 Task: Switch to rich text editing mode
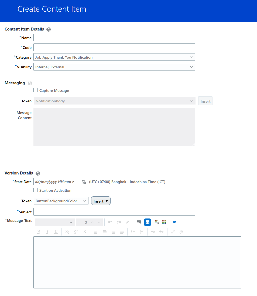[139, 222]
